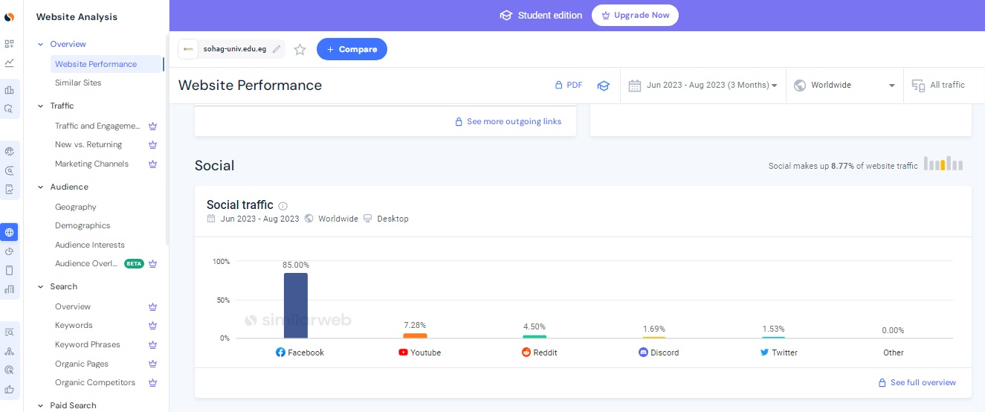Screen dimensions: 985x412
Task: Open the All traffic selector
Action: pyautogui.click(x=939, y=86)
